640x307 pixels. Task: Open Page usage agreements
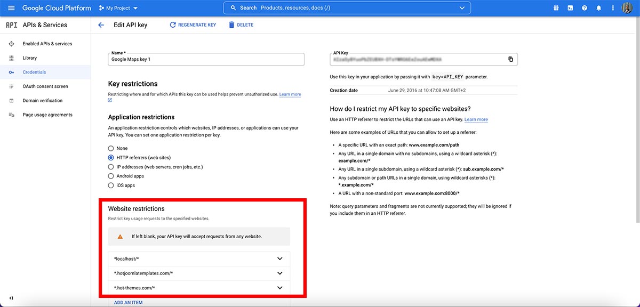tap(47, 115)
